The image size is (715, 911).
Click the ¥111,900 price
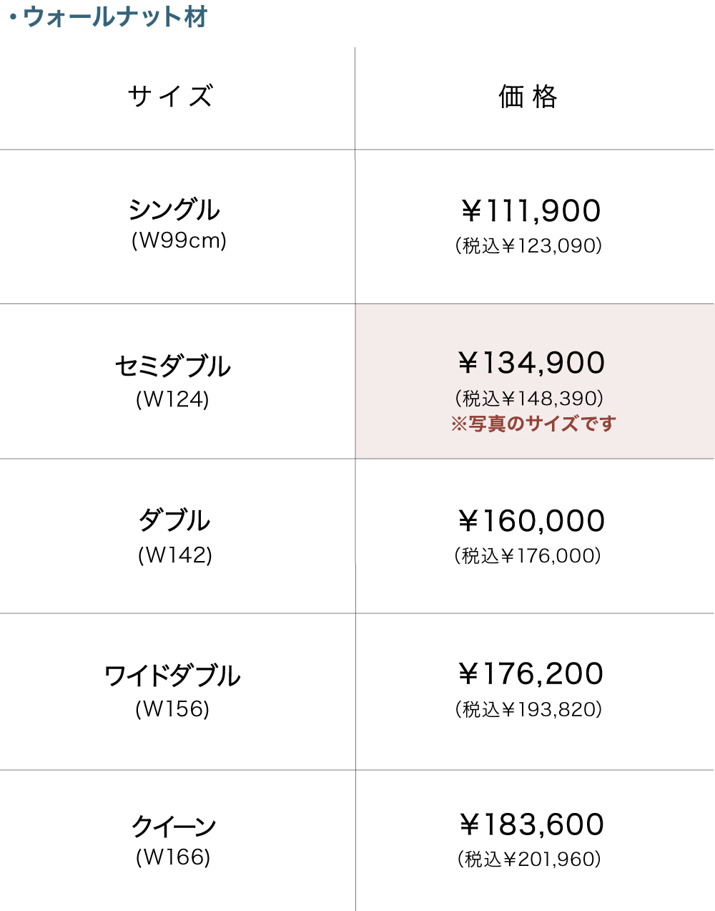531,211
